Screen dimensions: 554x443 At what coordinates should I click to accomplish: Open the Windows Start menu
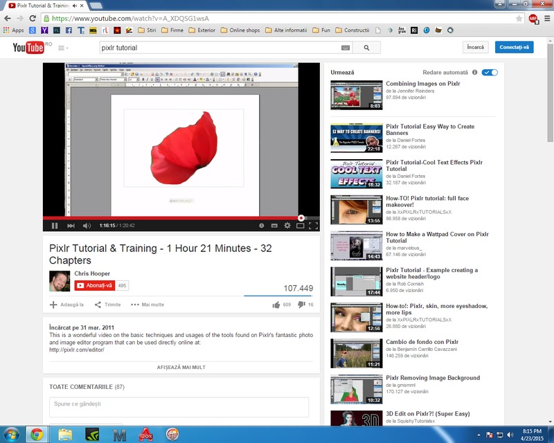tap(10, 435)
